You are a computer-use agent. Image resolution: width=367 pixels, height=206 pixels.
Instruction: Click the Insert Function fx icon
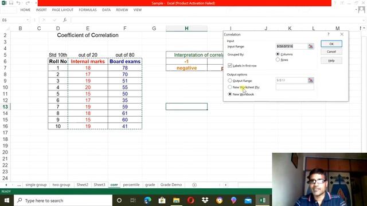coord(65,20)
